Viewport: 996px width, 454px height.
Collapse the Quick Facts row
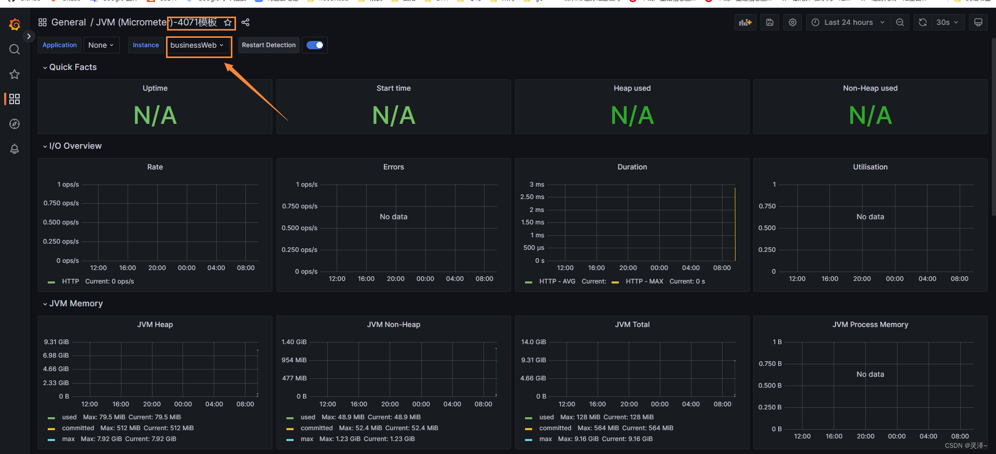point(70,67)
